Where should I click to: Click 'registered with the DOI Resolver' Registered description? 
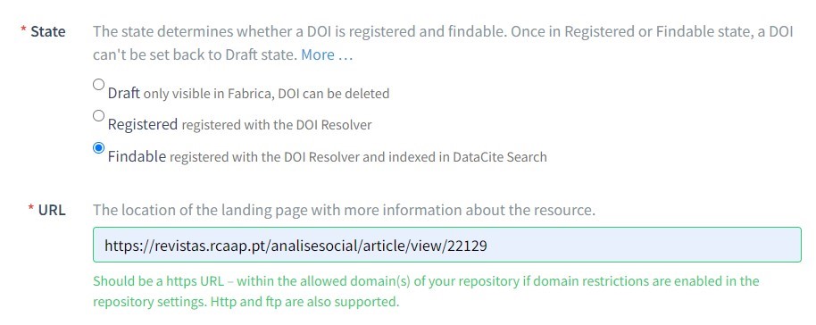[x=277, y=126]
